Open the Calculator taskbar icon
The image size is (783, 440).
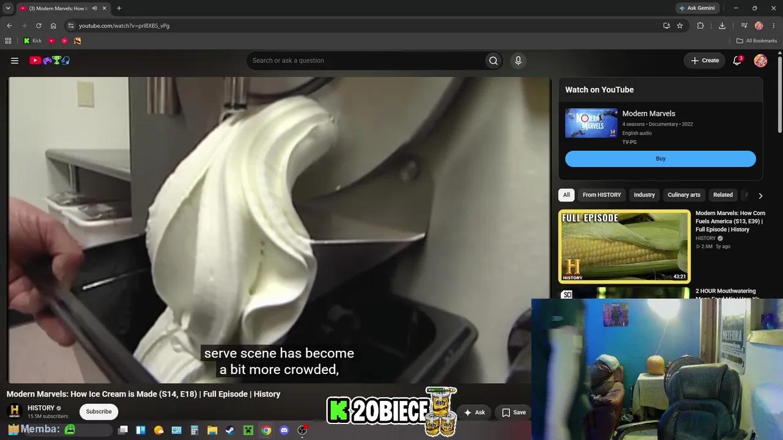coord(194,430)
